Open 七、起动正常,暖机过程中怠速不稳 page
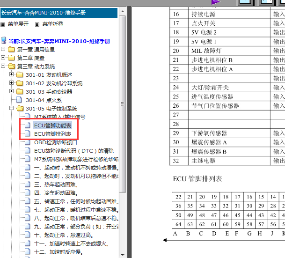285x258 pixels. (76, 210)
